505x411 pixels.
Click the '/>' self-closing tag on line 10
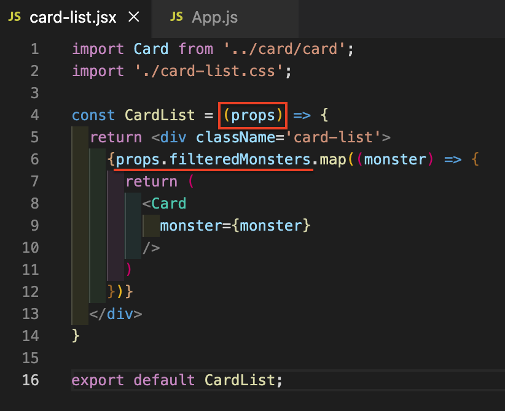(151, 248)
